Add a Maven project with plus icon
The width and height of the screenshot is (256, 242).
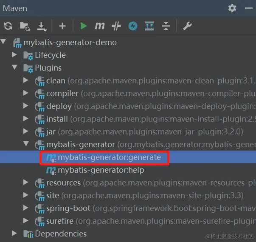[x=62, y=26]
